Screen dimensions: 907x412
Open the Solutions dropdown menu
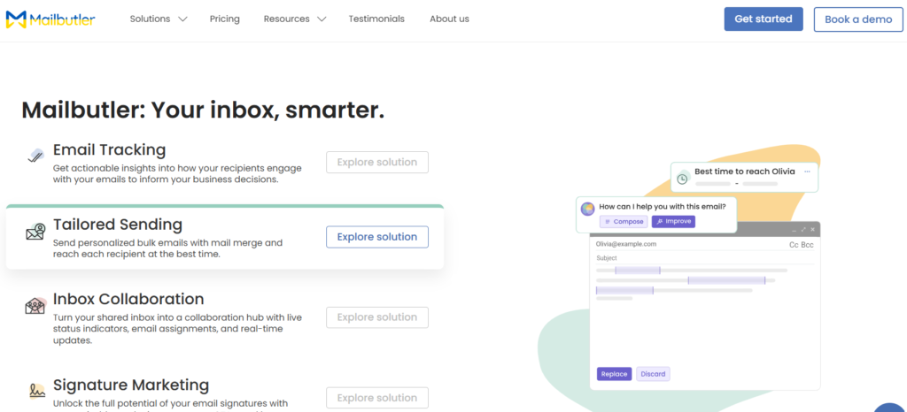[159, 19]
